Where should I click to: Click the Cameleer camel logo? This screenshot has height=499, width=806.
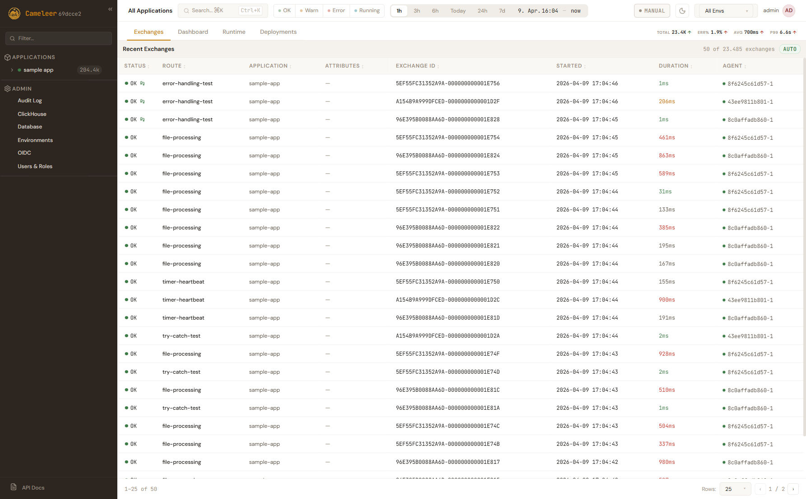point(14,14)
